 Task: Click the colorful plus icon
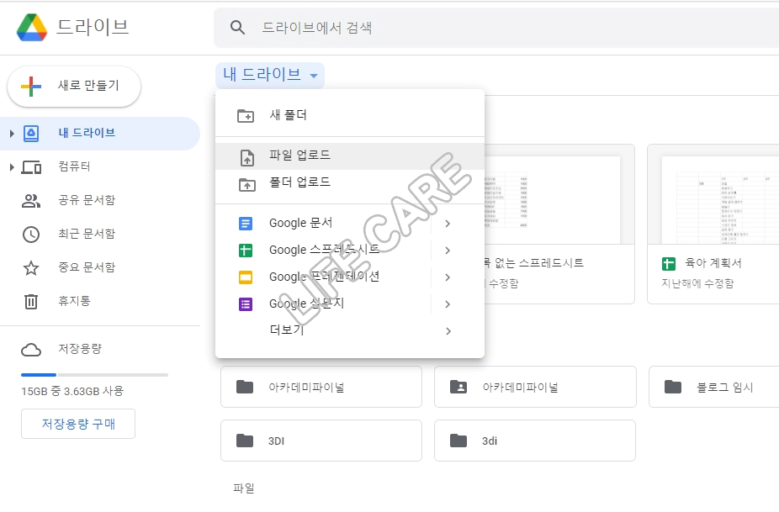(x=31, y=86)
